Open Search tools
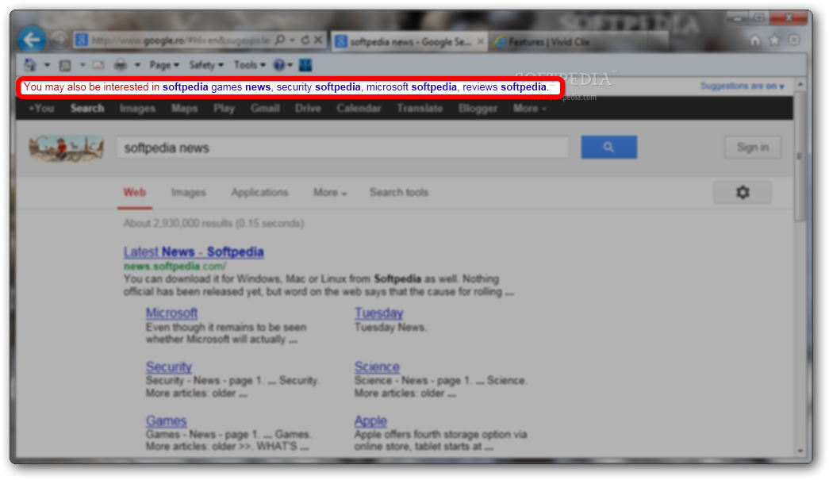The height and width of the screenshot is (480, 829). pos(399,193)
